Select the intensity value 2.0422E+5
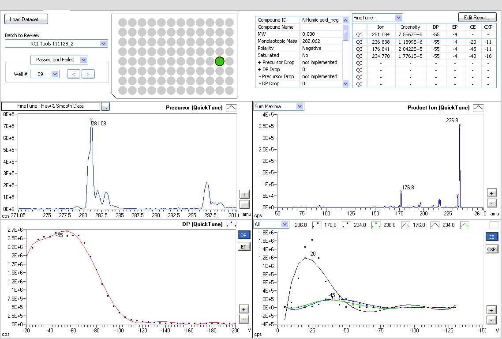The width and height of the screenshot is (502, 339). (410, 49)
